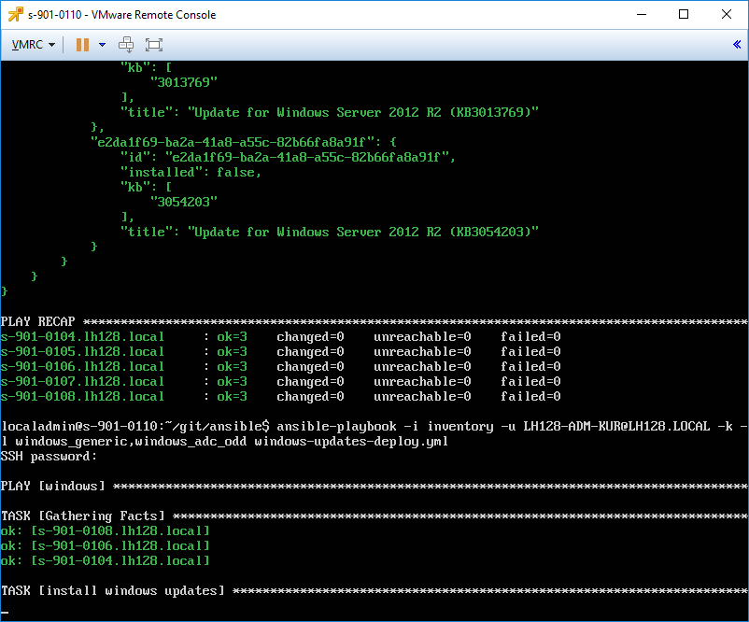The width and height of the screenshot is (749, 622).
Task: Click ok: [s-901-0106.lh128.local] line
Action: click(x=106, y=545)
